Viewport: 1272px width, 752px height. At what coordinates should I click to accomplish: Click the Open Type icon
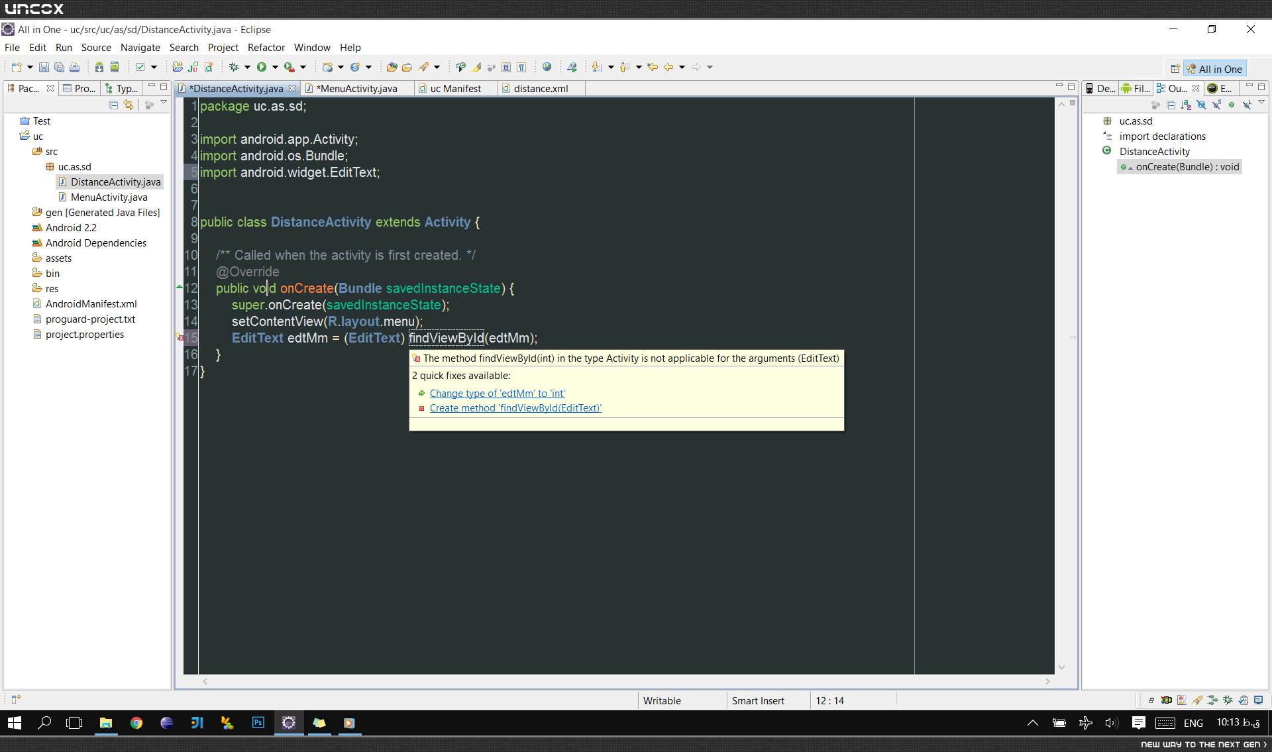[x=392, y=67]
